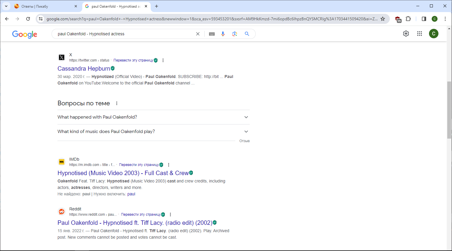Click the Отзыв feedback link
The width and height of the screenshot is (452, 251).
[x=244, y=141]
